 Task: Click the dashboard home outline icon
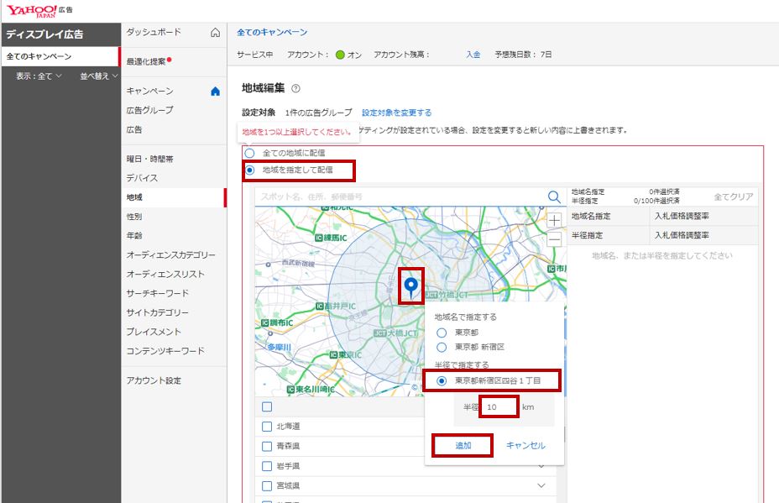point(215,33)
